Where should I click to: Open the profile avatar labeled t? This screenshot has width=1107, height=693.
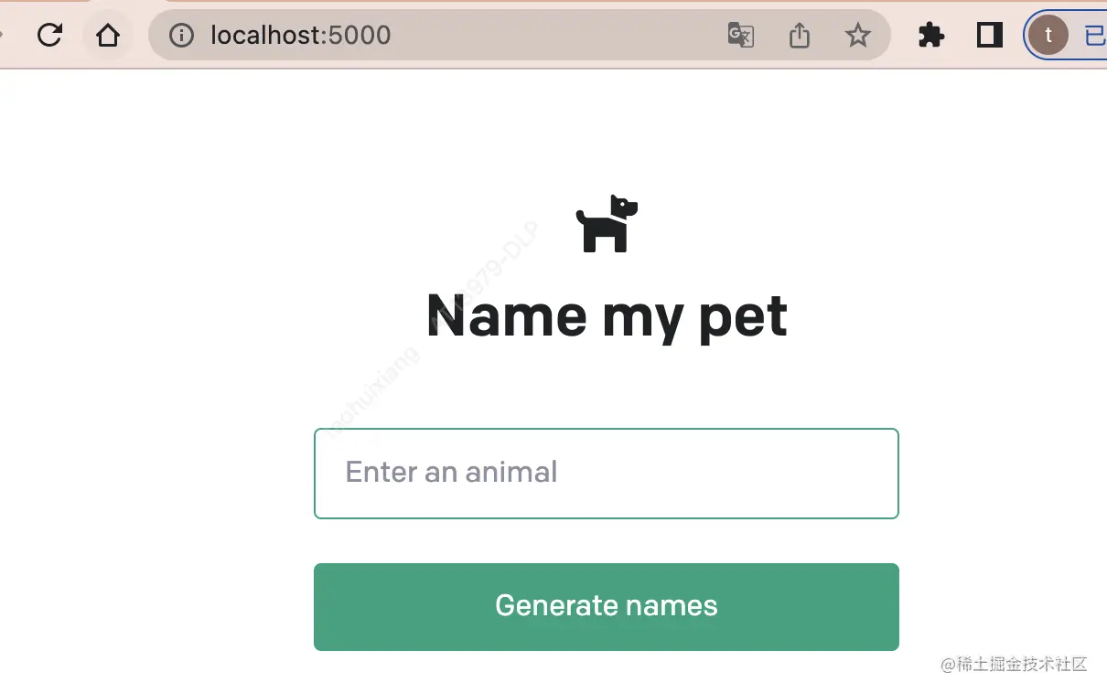point(1048,36)
